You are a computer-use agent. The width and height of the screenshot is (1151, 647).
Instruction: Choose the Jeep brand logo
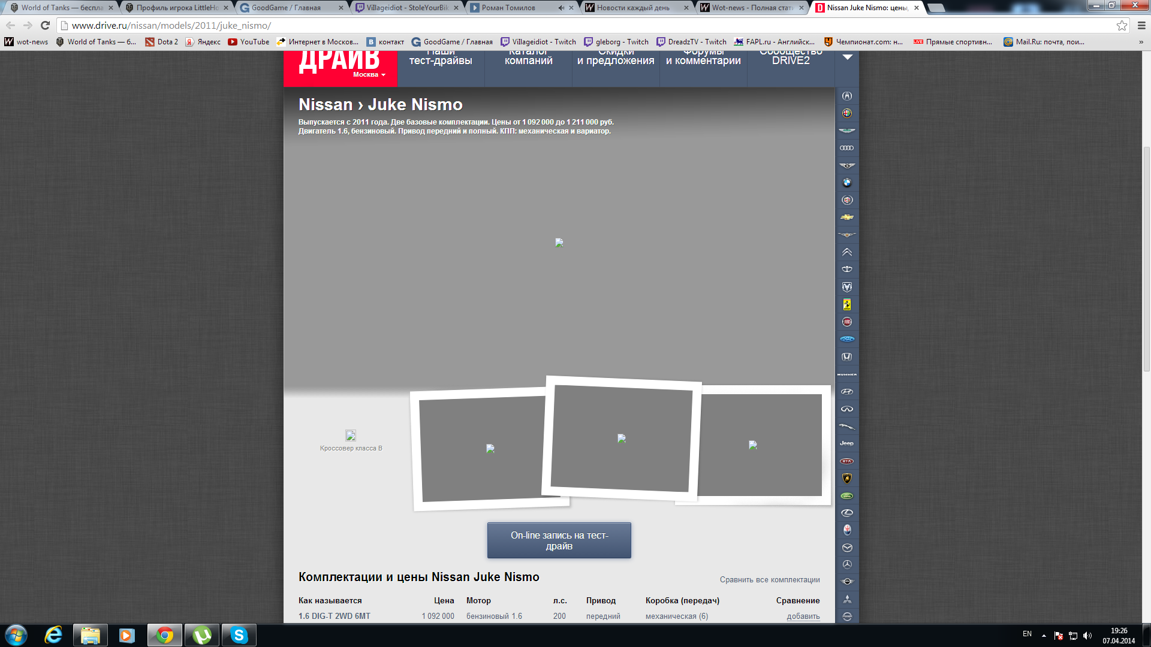click(847, 443)
